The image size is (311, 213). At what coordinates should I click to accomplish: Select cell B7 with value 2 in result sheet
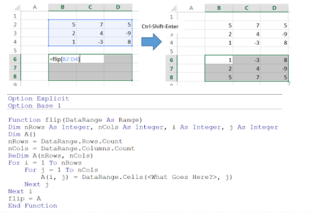coord(219,69)
